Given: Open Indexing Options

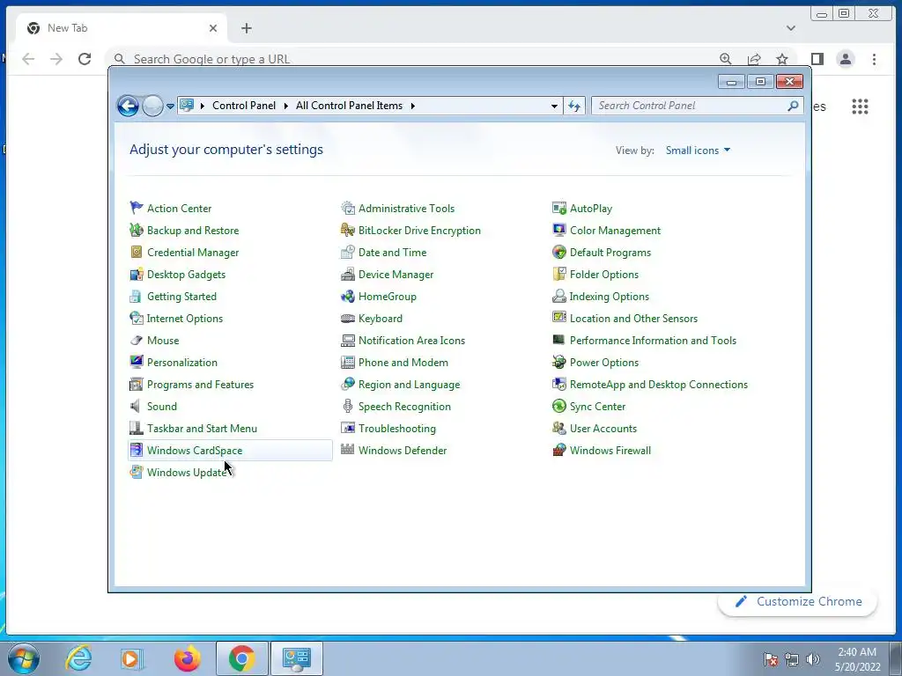Looking at the screenshot, I should coord(610,297).
